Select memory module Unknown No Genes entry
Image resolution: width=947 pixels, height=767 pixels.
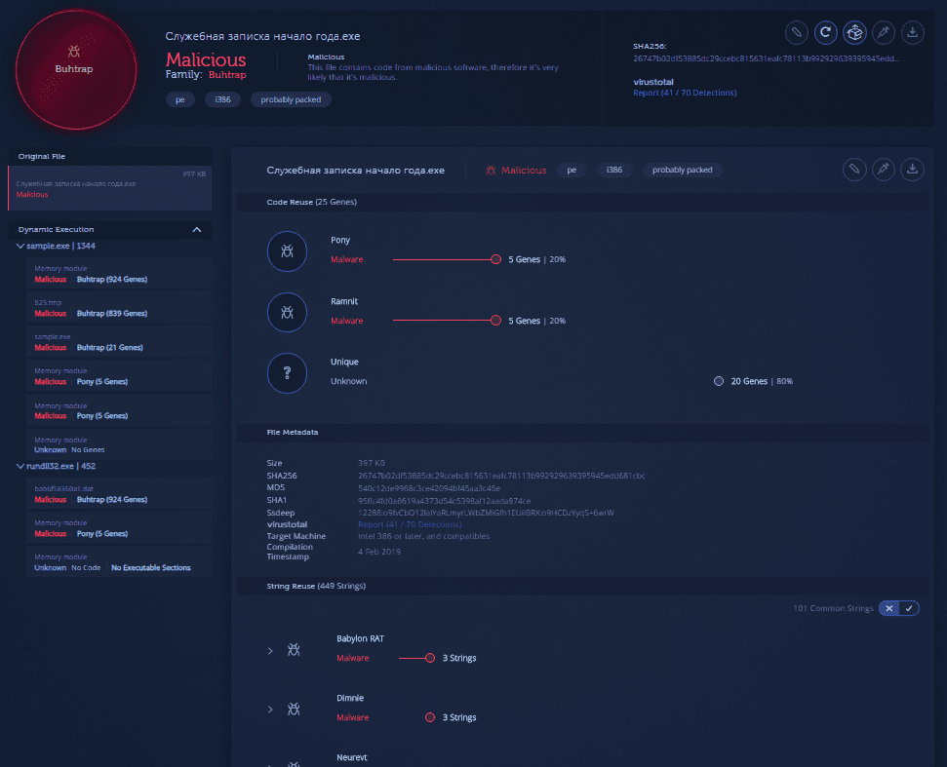point(119,444)
